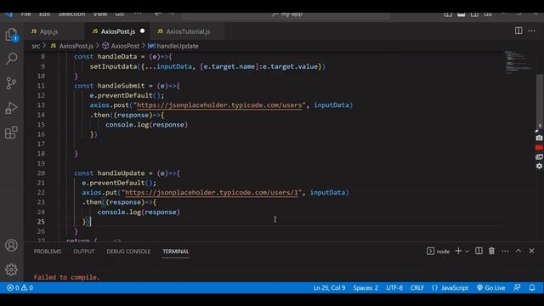Image resolution: width=544 pixels, height=306 pixels.
Task: Place cursor on line 24 console.log(response)
Action: pyautogui.click(x=139, y=212)
